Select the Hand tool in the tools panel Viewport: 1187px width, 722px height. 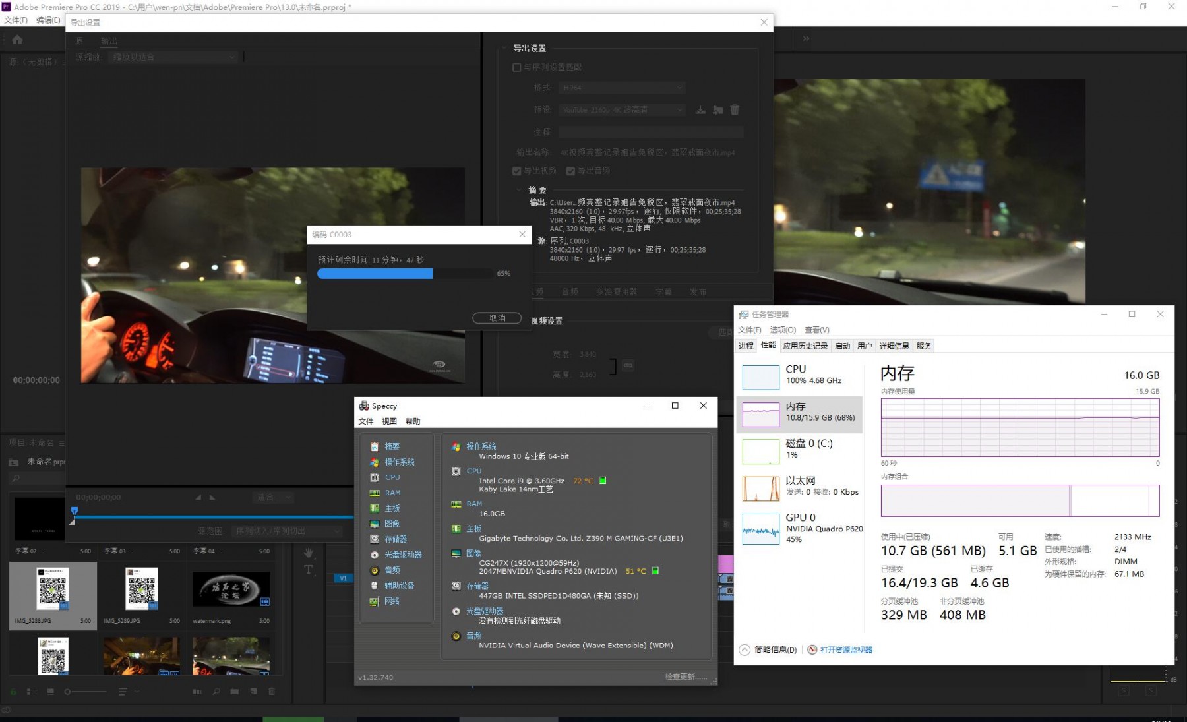[x=308, y=553]
